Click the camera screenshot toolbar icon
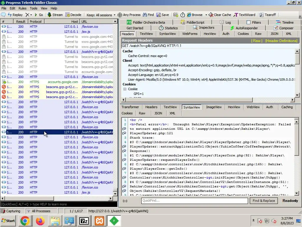 175,15
